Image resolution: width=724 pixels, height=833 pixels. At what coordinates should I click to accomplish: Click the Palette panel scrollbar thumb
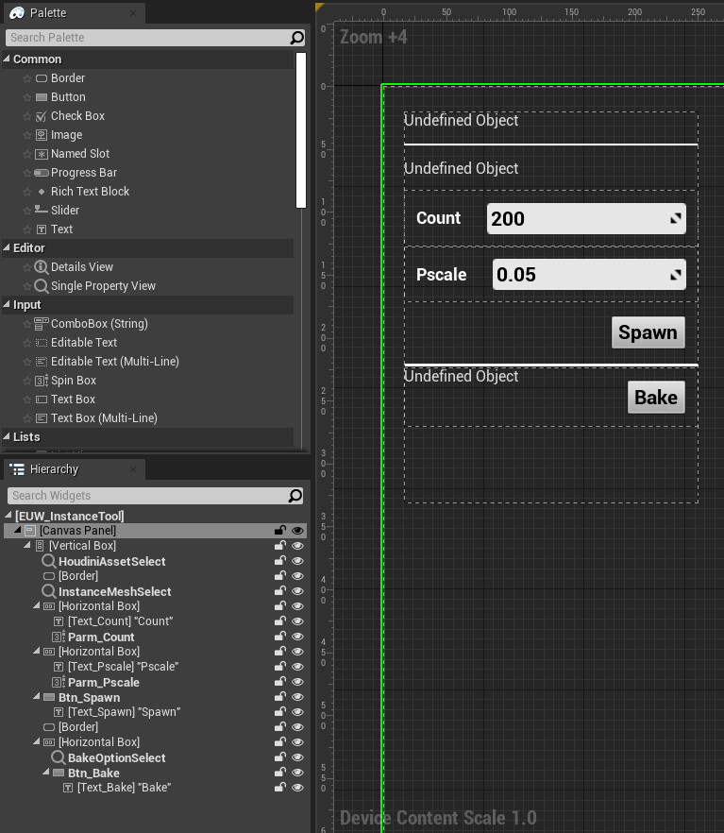click(x=301, y=130)
